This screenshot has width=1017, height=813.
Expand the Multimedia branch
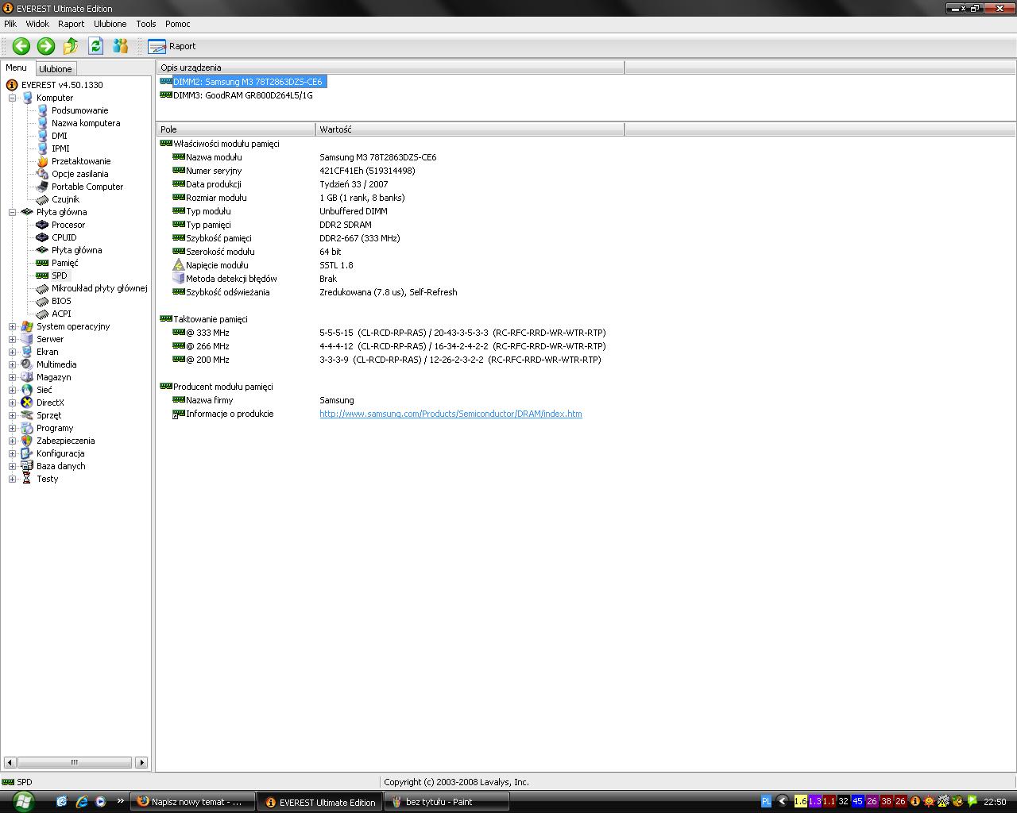[x=13, y=364]
